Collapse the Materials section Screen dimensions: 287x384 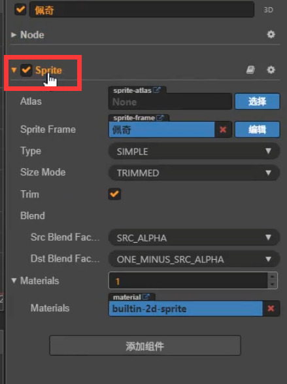(x=14, y=281)
